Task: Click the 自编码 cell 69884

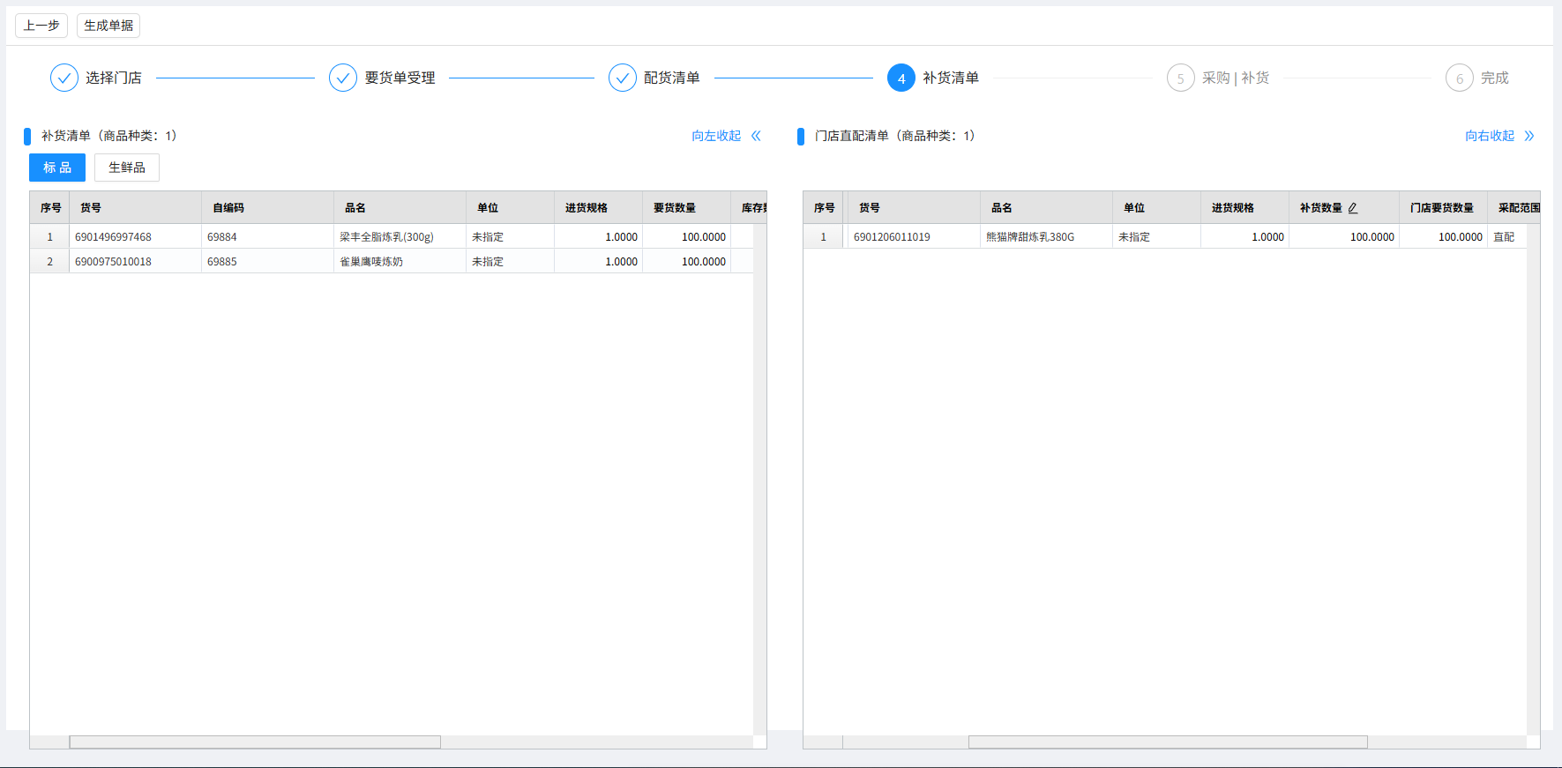Action: click(268, 236)
